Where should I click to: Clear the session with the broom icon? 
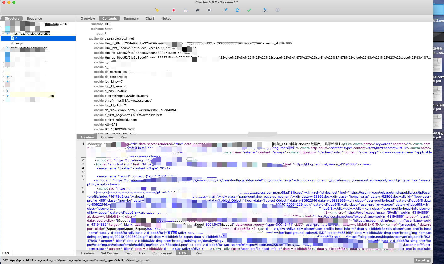coord(157,10)
